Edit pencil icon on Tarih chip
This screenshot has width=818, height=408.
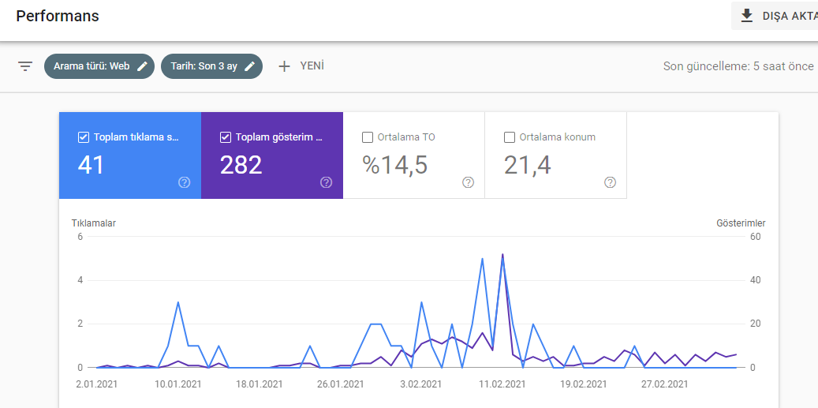[250, 66]
